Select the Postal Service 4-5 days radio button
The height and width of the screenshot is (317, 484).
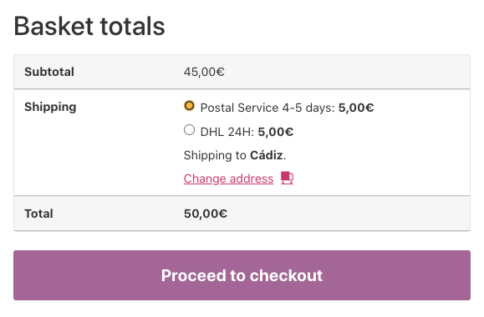[189, 106]
